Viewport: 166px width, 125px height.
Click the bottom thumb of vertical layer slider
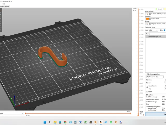pyautogui.click(x=138, y=113)
